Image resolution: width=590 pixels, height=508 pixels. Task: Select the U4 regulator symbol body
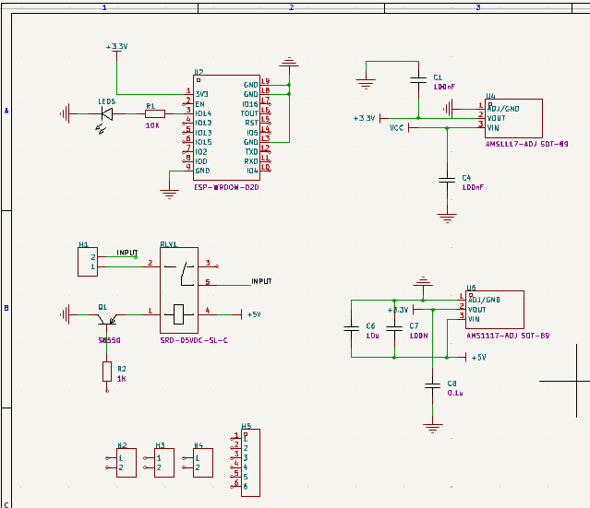[x=513, y=118]
